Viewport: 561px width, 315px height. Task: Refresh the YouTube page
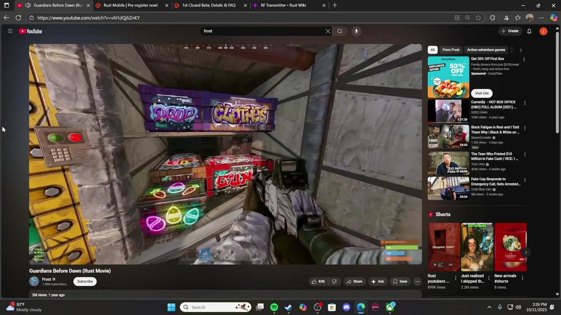(x=18, y=18)
